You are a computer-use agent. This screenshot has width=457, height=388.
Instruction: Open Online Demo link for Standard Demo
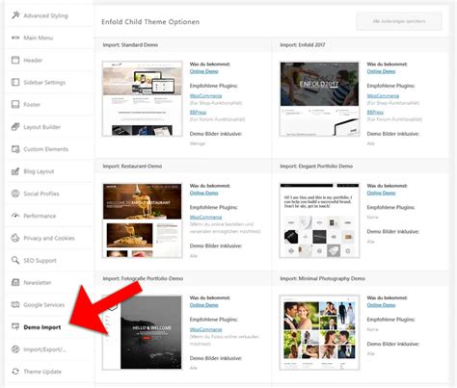point(203,71)
